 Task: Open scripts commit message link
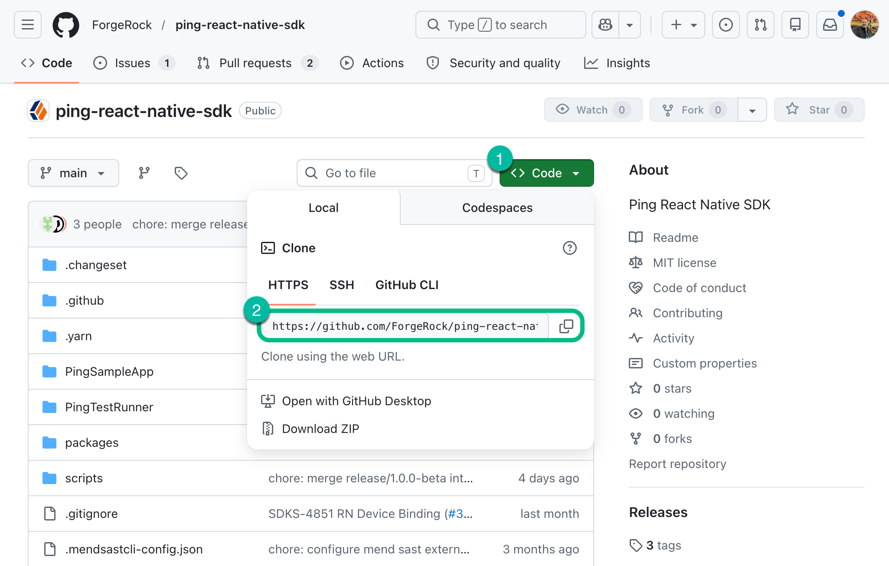click(x=371, y=478)
